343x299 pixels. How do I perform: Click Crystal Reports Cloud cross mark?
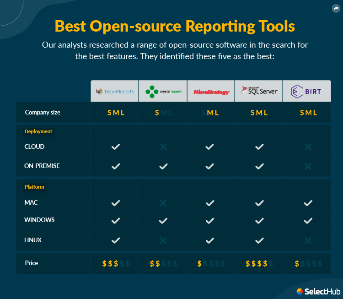tap(163, 147)
